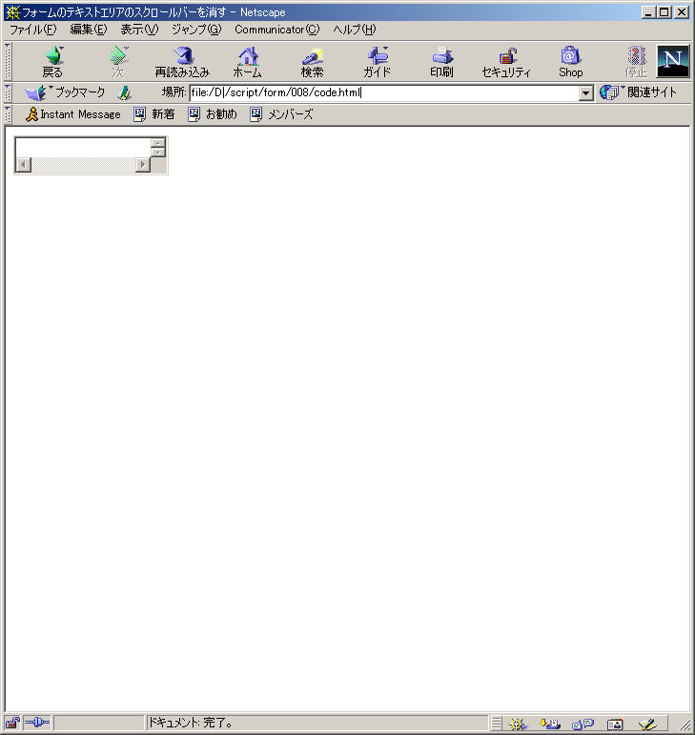Click status text ドキュメント: 完了。
This screenshot has width=695, height=735.
pyautogui.click(x=191, y=723)
